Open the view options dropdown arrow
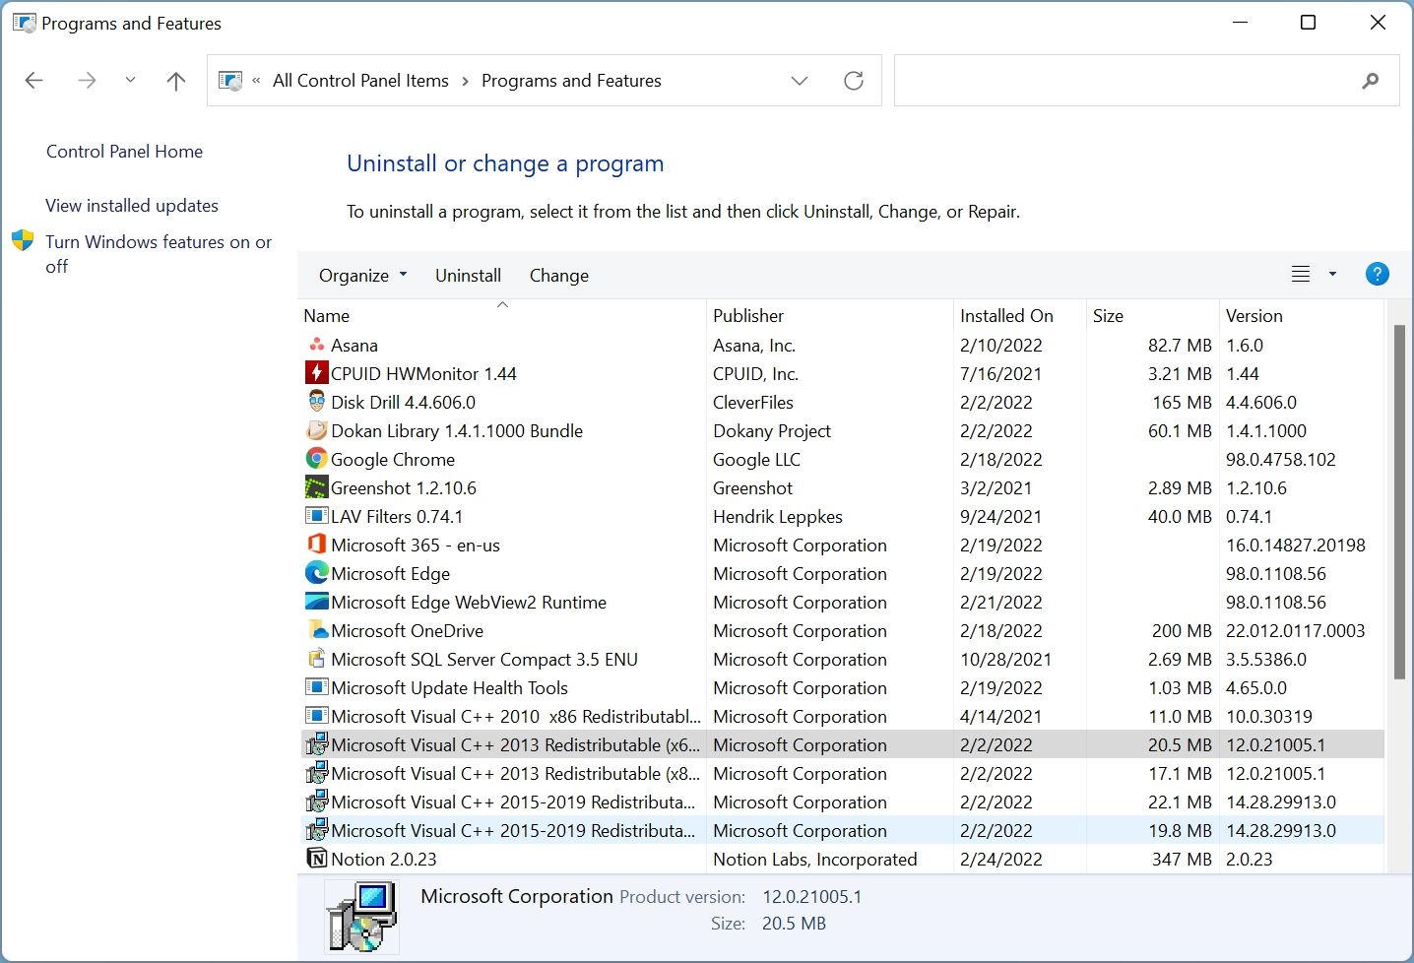The width and height of the screenshot is (1414, 963). click(x=1332, y=275)
